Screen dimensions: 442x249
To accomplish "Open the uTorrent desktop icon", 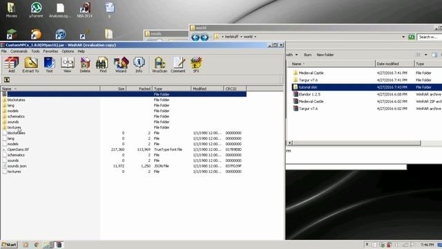I will pyautogui.click(x=36, y=10).
